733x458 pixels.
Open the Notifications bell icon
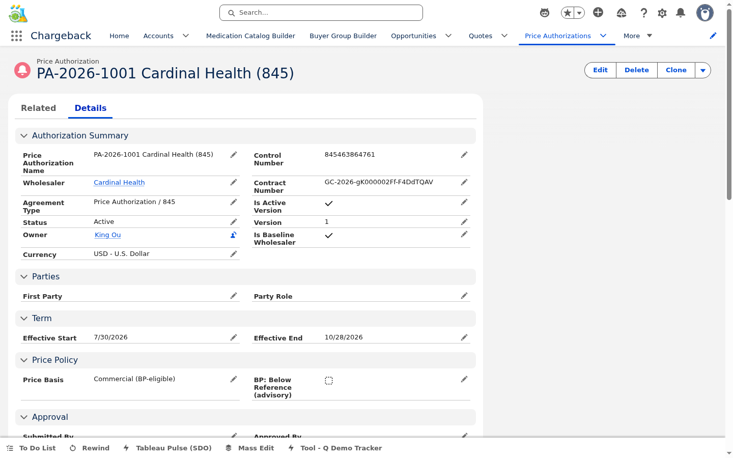pyautogui.click(x=681, y=13)
